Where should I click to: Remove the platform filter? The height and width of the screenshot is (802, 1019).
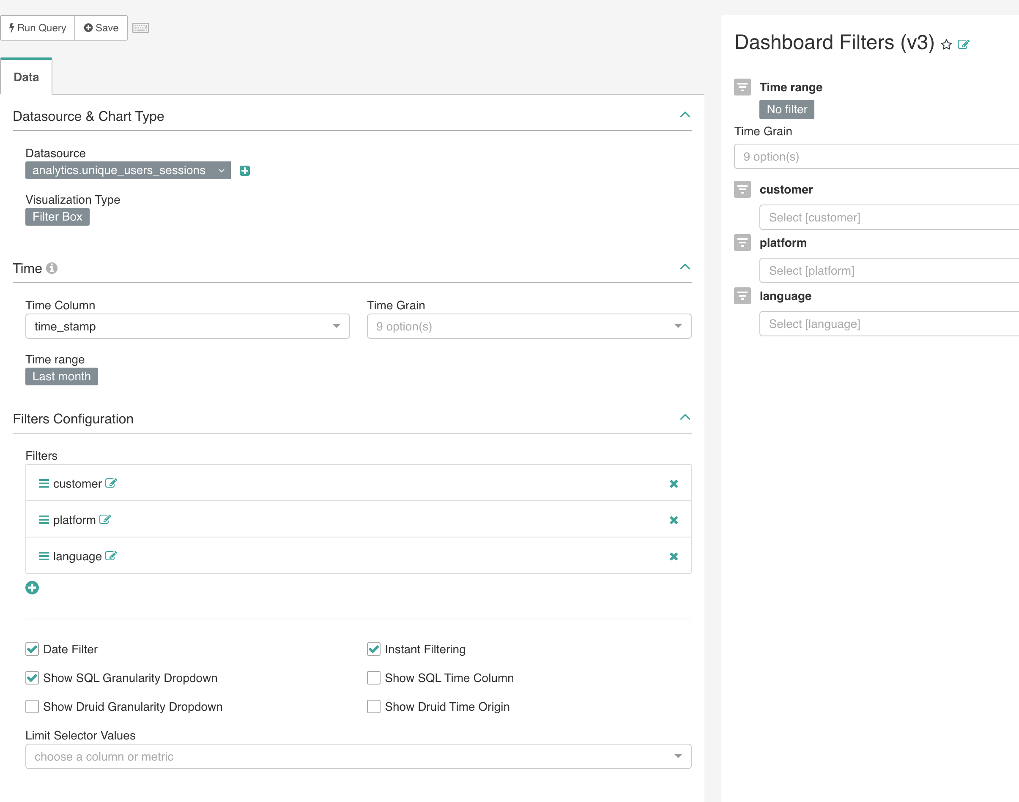pos(673,520)
